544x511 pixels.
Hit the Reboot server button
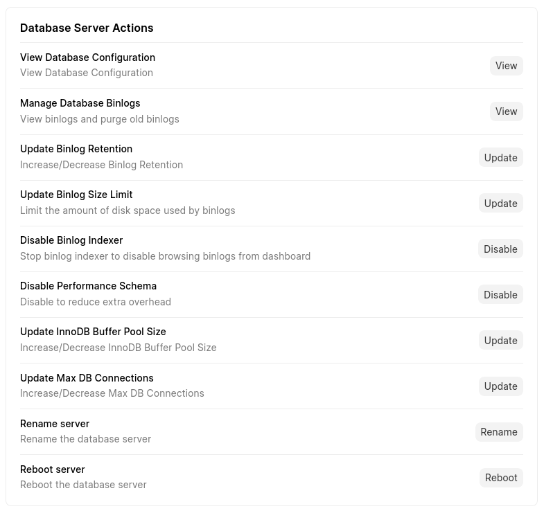point(500,478)
